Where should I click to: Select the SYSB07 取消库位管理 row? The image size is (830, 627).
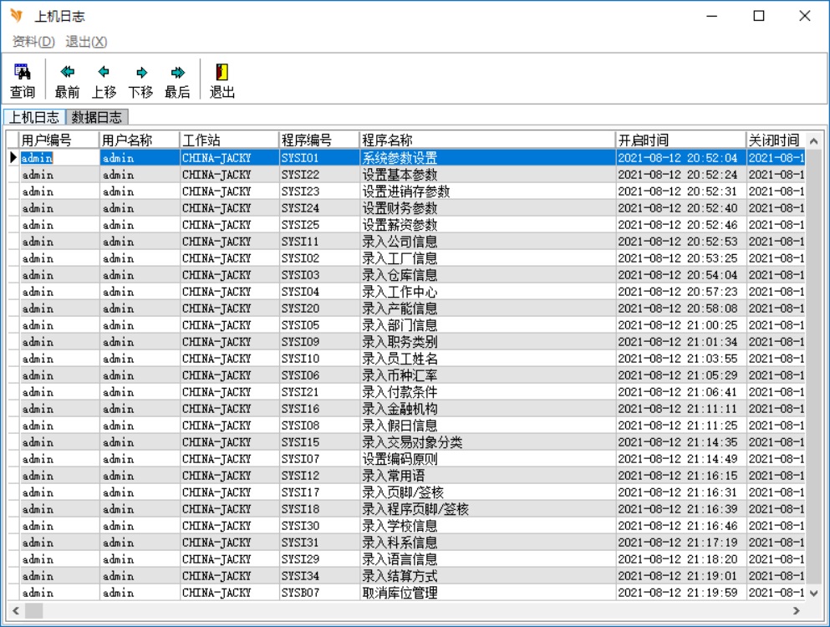[x=400, y=593]
